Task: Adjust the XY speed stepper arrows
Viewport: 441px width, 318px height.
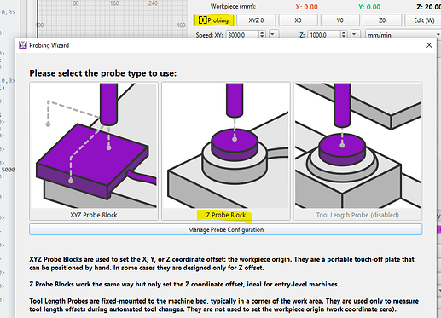Action: tap(262, 35)
